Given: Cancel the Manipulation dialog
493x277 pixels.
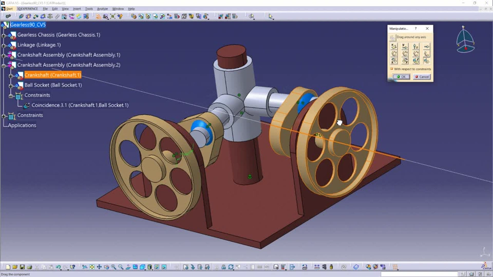Looking at the screenshot, I should tap(422, 76).
